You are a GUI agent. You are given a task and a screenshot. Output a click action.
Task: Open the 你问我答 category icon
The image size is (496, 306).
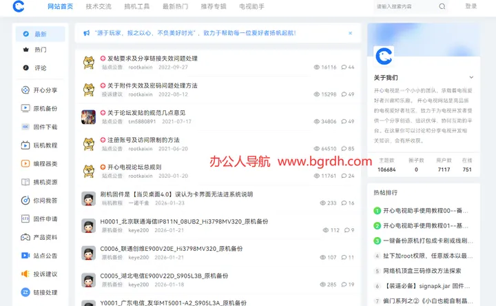25,201
